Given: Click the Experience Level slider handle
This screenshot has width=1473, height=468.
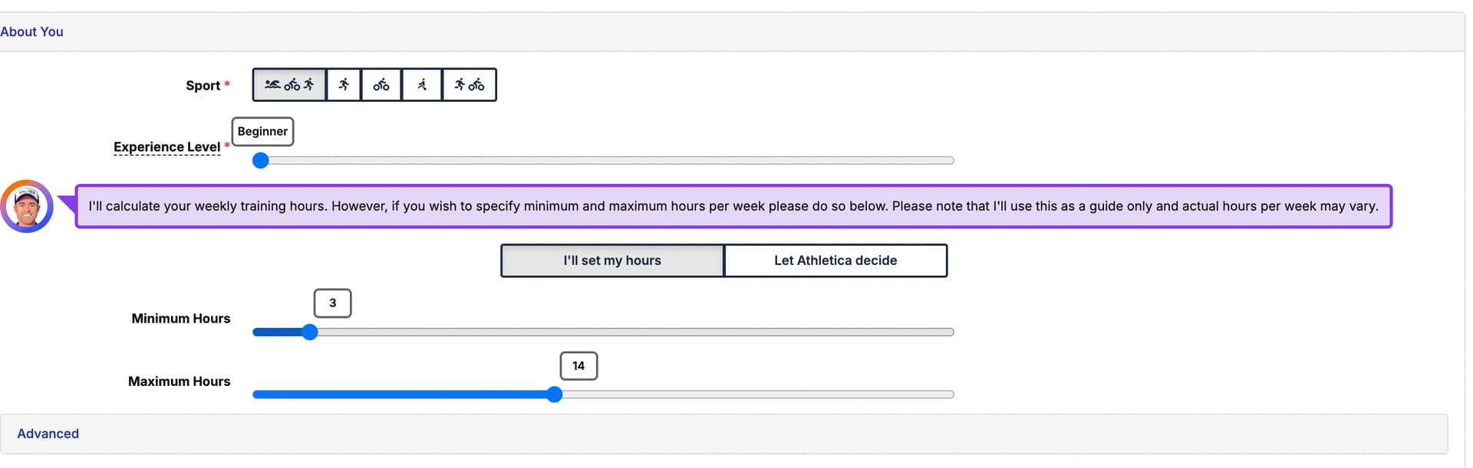Looking at the screenshot, I should click(261, 160).
